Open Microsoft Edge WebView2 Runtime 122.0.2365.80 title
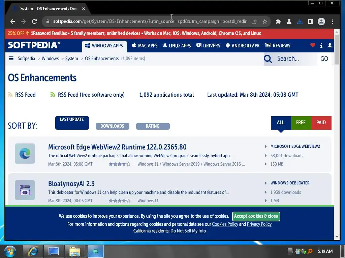Viewport: 345px width, 258px height. [117, 147]
